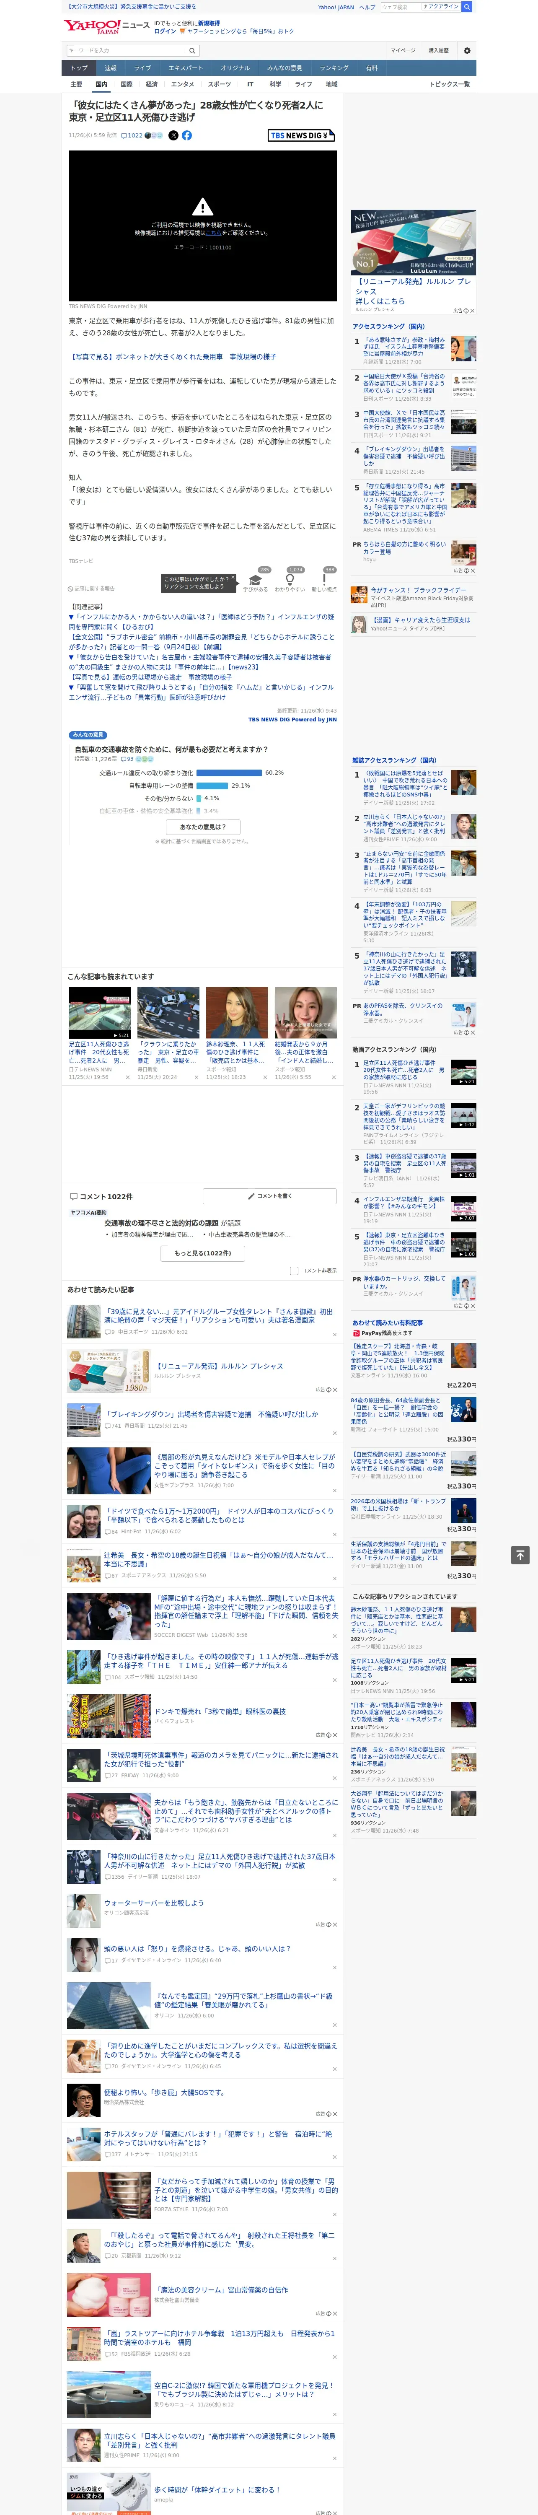Open the 「ブレイキングダウン」出場者 recommended article
The width and height of the screenshot is (538, 2515).
pos(211,1414)
